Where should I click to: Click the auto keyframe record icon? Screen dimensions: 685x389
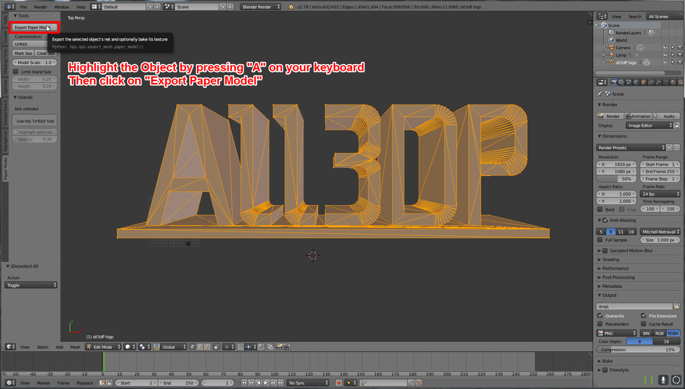coord(339,383)
